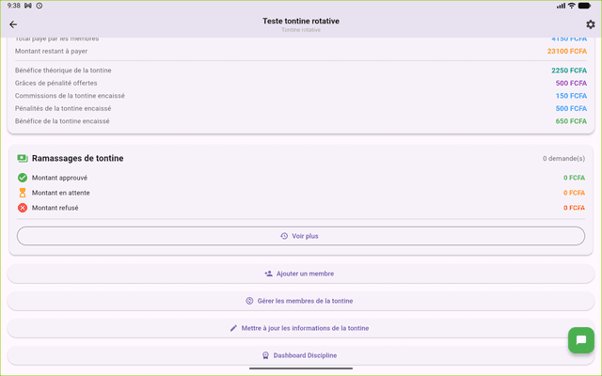Click the Ramassages de tontine heading
The width and height of the screenshot is (602, 376).
tap(77, 159)
